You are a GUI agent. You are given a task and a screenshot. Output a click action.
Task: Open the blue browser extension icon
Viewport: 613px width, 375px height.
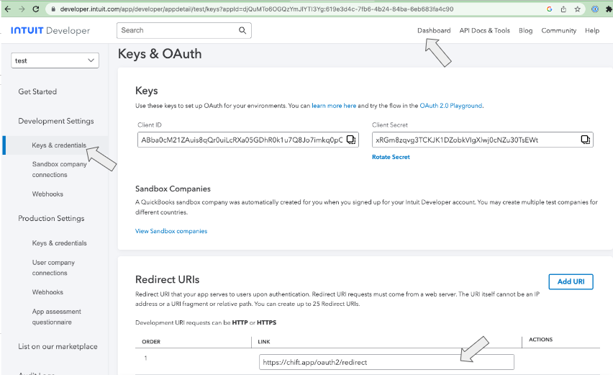[x=595, y=9]
